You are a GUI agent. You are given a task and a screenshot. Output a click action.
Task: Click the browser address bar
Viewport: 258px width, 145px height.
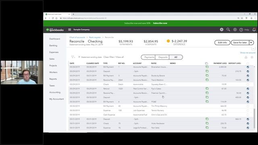click(x=148, y=18)
